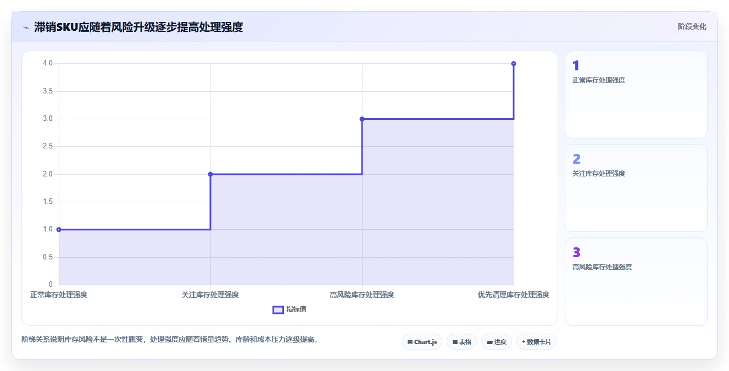Click the y-axis value 0.5
This screenshot has width=729, height=371.
tap(48, 257)
